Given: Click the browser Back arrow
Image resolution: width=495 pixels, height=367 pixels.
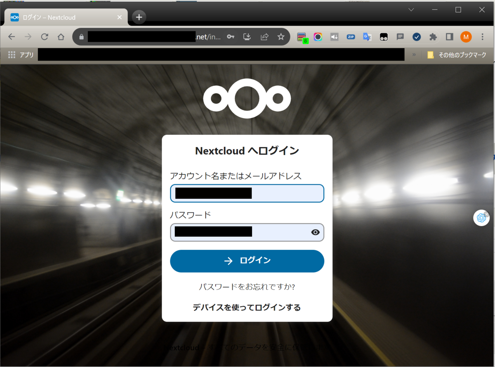Looking at the screenshot, I should [12, 37].
